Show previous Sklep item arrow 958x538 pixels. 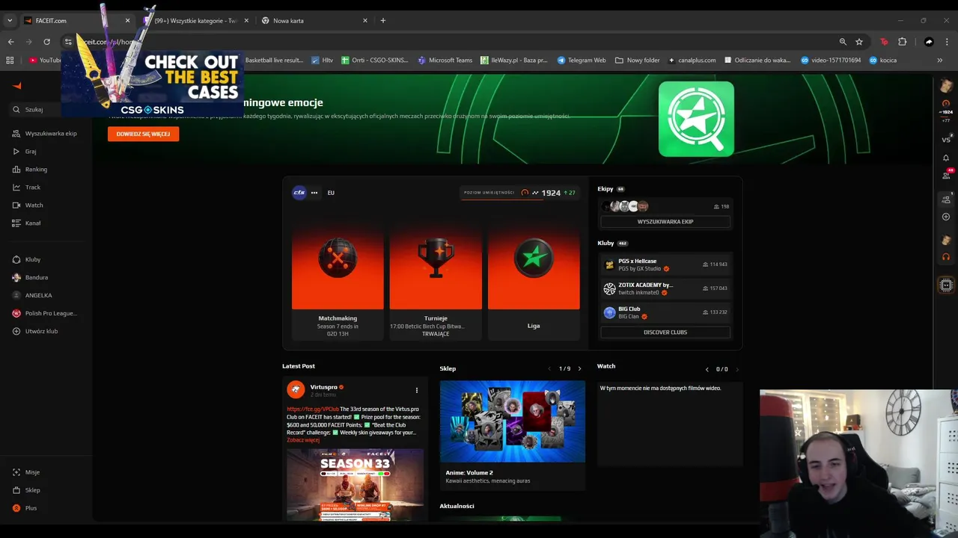pos(549,368)
